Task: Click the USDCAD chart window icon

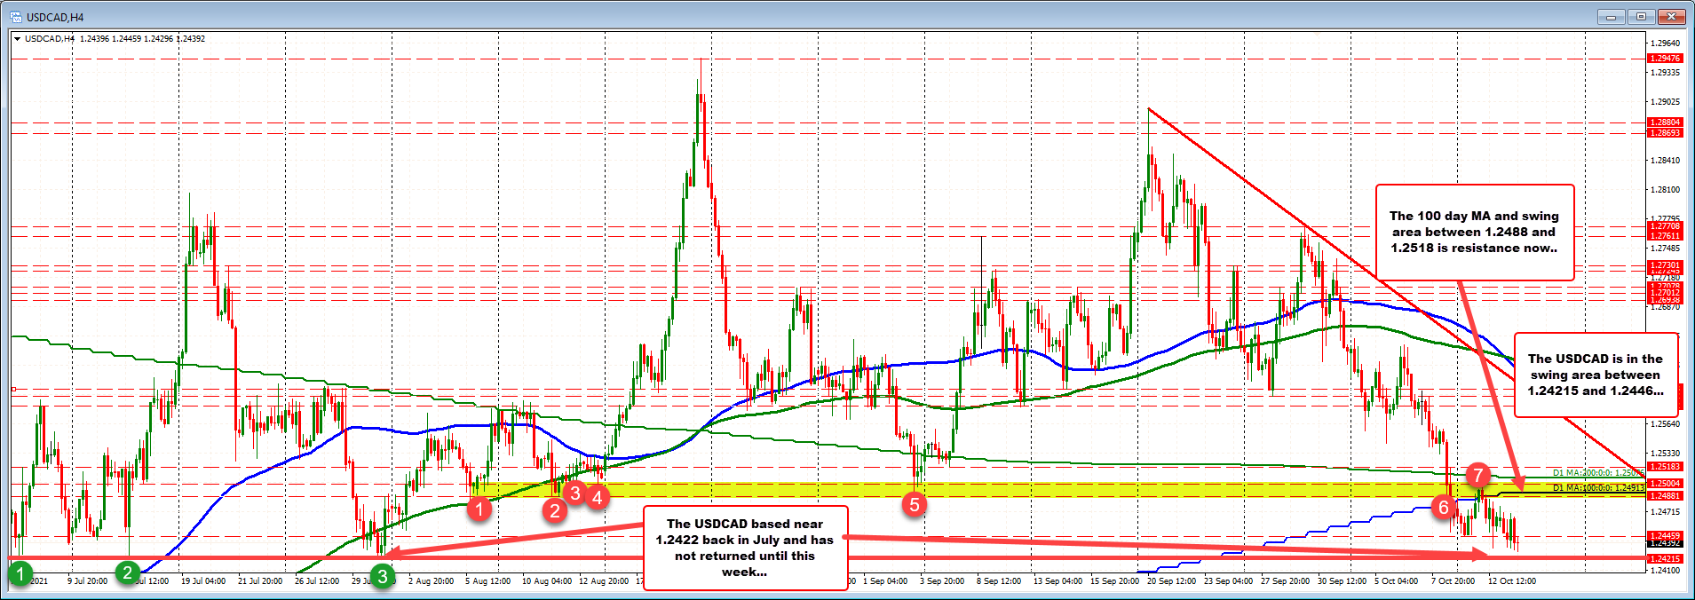Action: (x=16, y=17)
